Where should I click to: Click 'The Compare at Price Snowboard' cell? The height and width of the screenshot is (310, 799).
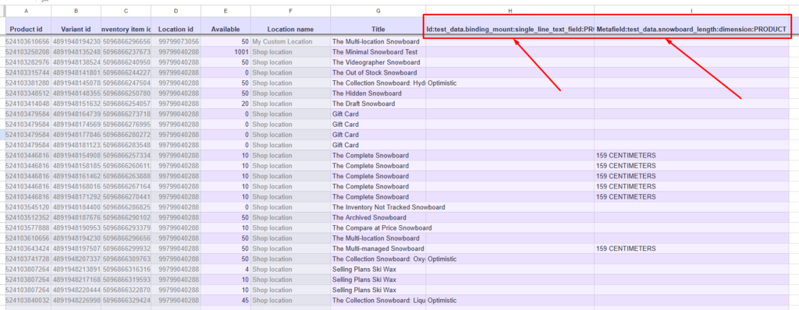pyautogui.click(x=378, y=227)
